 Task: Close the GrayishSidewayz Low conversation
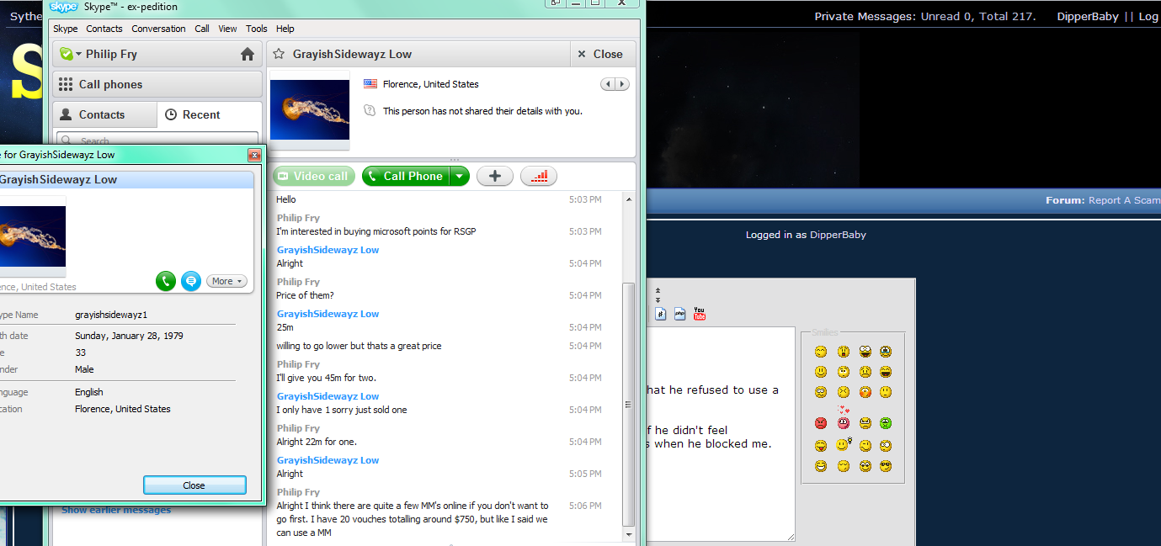pyautogui.click(x=600, y=54)
